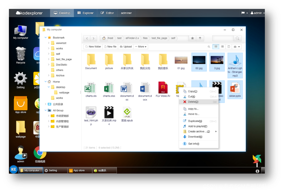The height and width of the screenshot is (192, 283).
Task: Launch App store desktop icon
Action: [21, 105]
